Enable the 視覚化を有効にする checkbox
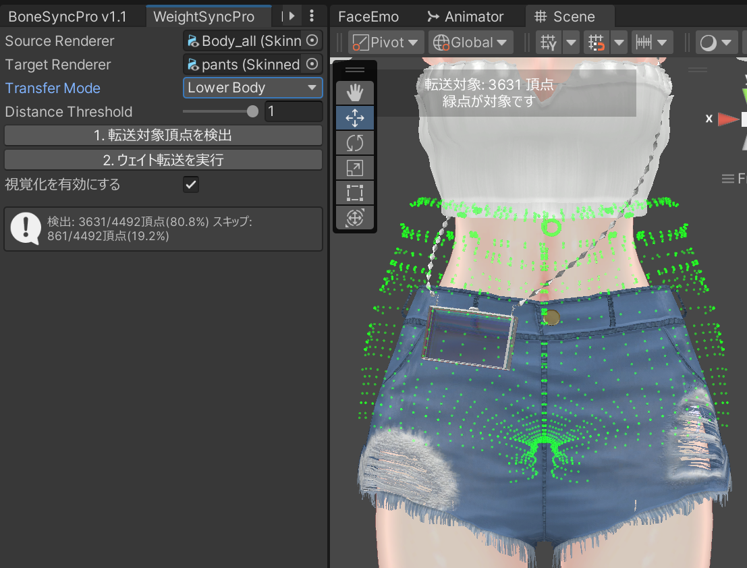The height and width of the screenshot is (568, 747). [x=190, y=184]
